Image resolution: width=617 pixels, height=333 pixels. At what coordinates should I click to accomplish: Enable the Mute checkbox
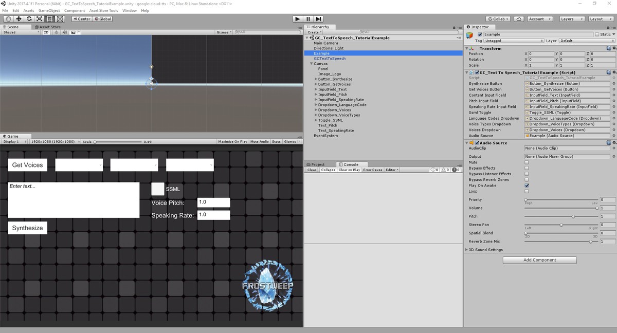tap(526, 162)
